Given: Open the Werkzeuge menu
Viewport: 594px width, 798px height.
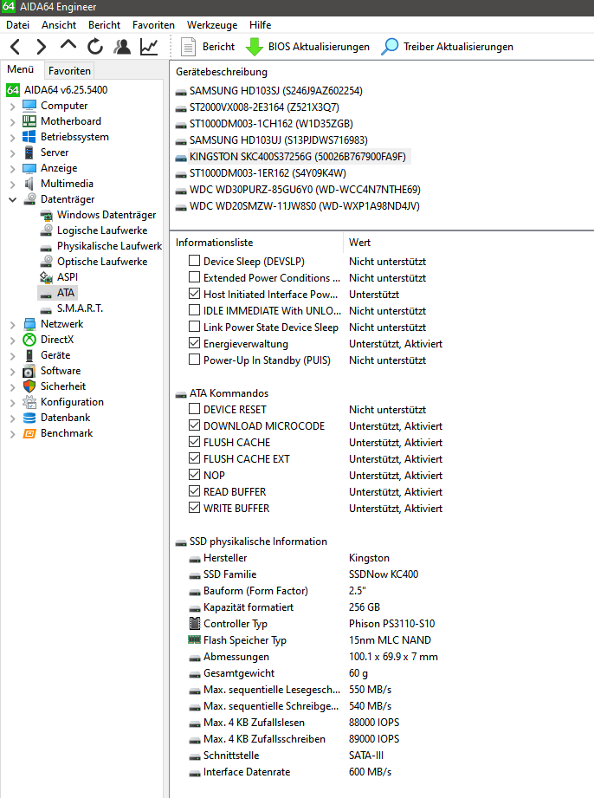Looking at the screenshot, I should pyautogui.click(x=212, y=25).
